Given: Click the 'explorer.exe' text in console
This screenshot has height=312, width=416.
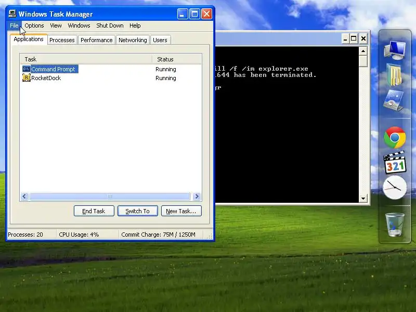Looking at the screenshot, I should click(x=283, y=69).
